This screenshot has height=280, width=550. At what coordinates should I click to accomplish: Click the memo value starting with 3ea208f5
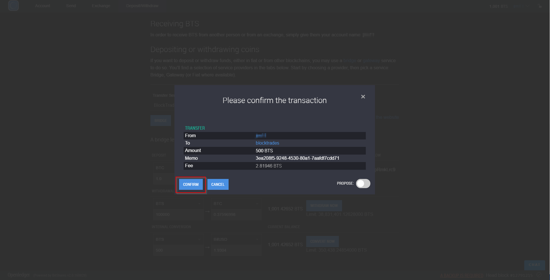[297, 158]
